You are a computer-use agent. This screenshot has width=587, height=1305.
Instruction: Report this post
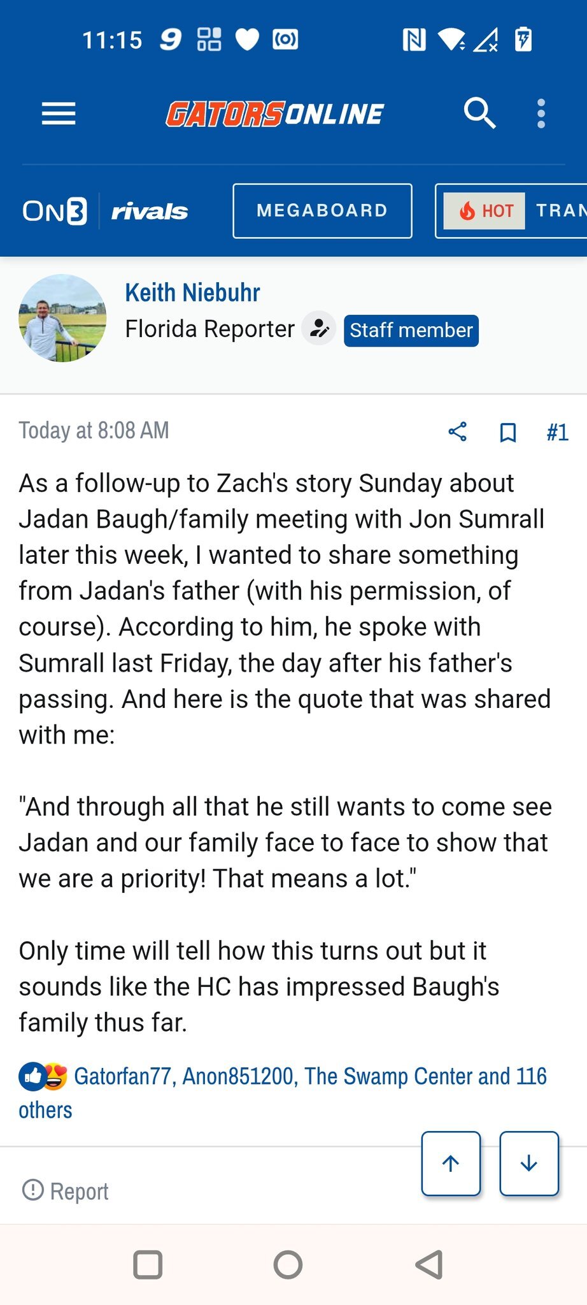click(66, 1191)
